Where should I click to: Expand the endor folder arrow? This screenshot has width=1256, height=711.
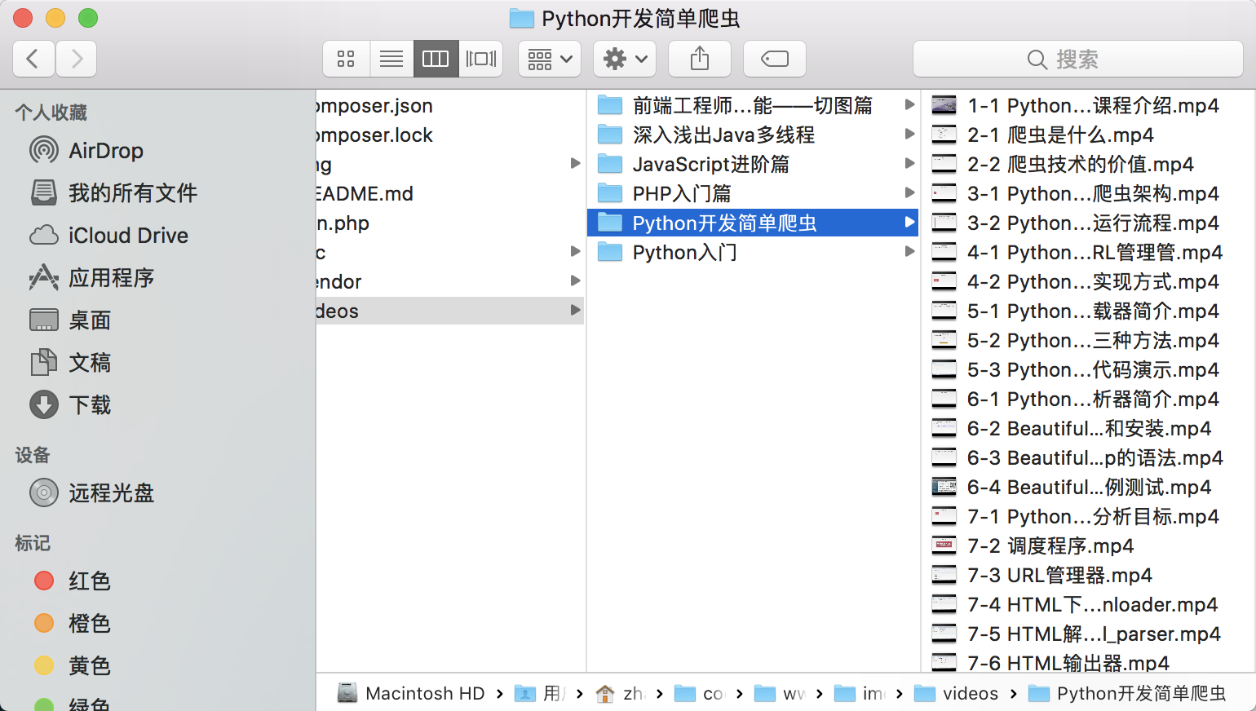(x=575, y=280)
